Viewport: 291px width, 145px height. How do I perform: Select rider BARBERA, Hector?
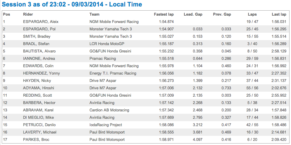(x=39, y=103)
